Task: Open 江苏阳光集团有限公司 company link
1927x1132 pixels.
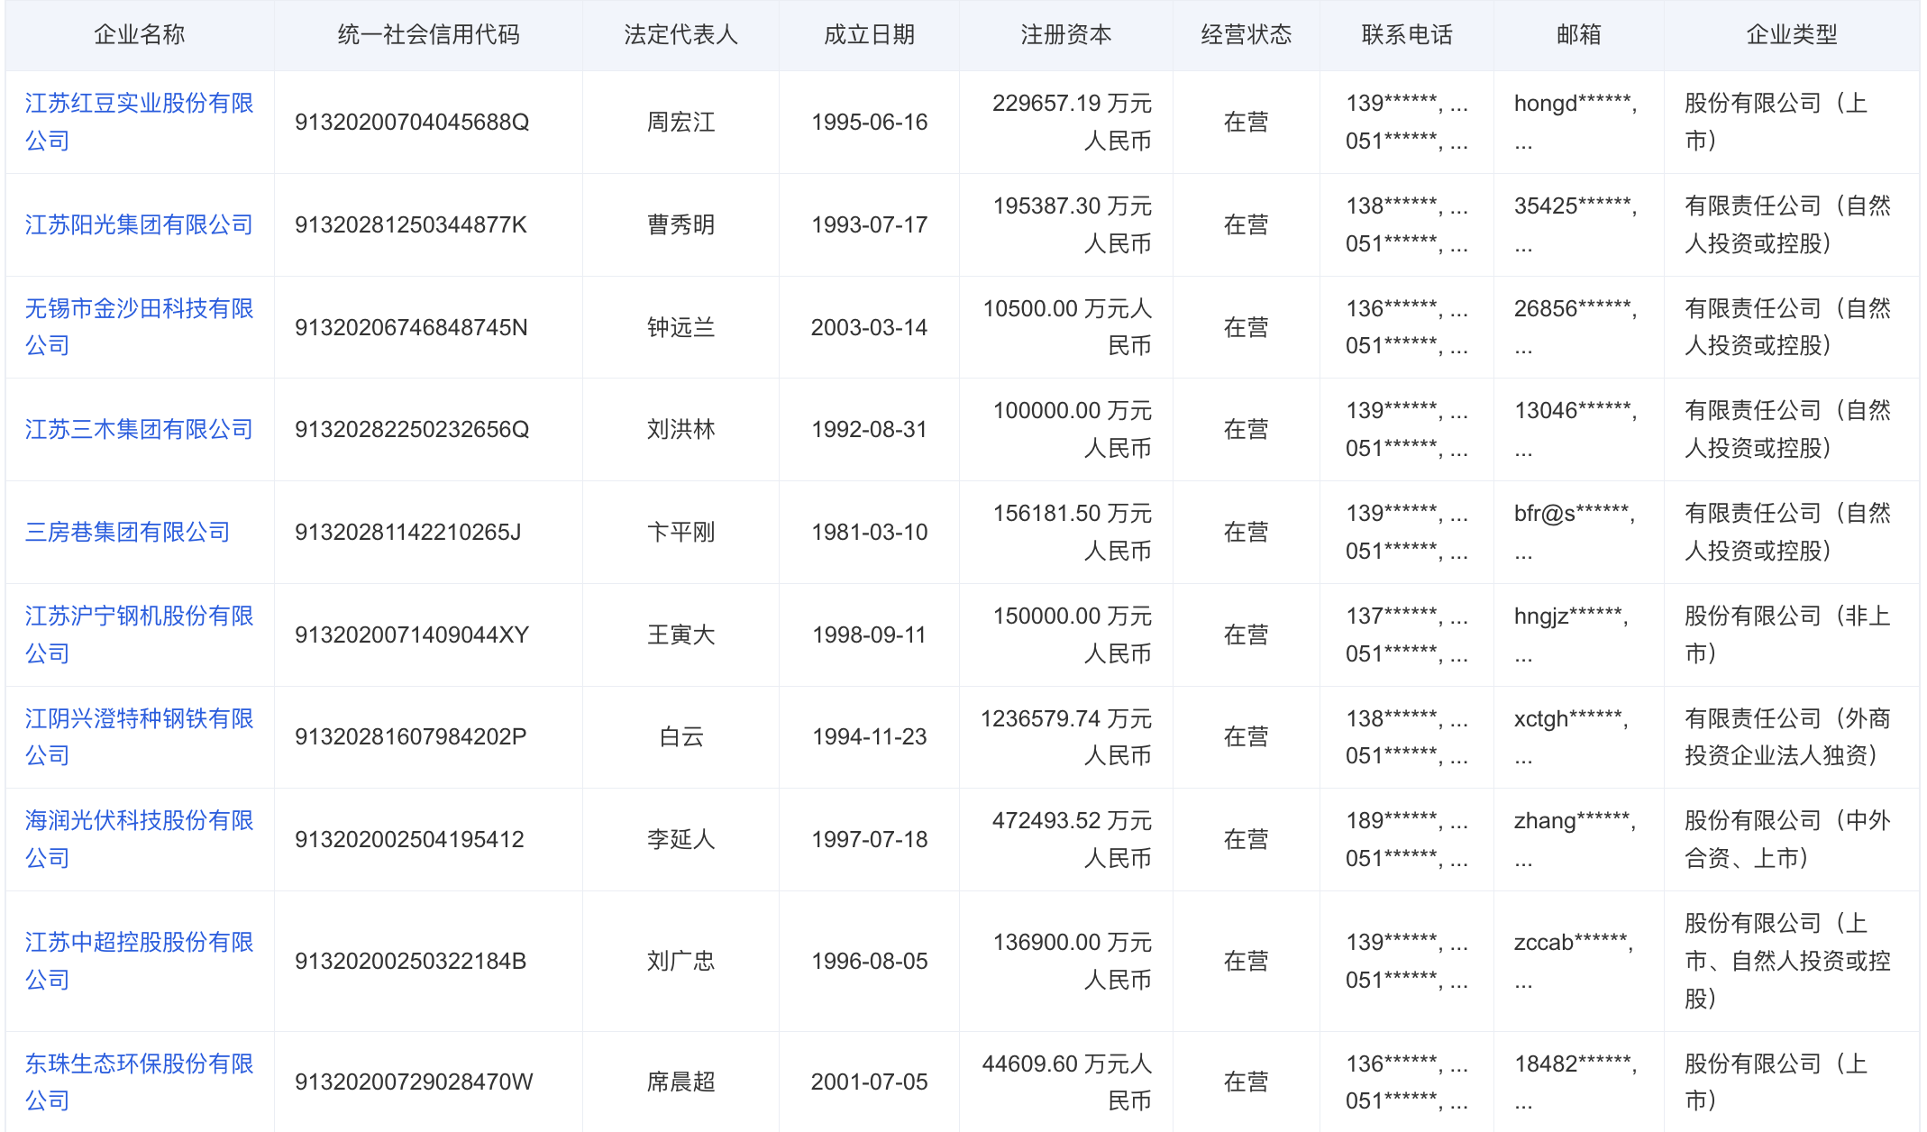Action: click(139, 224)
